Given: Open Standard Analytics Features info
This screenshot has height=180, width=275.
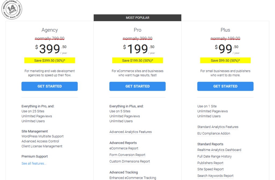Looking at the screenshot, I should tap(218, 127).
